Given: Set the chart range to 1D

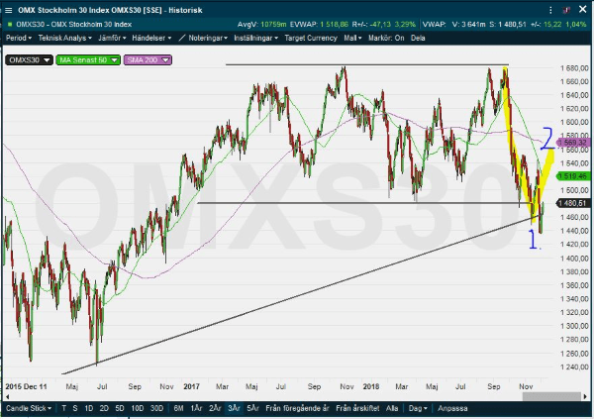Looking at the screenshot, I should [89, 408].
